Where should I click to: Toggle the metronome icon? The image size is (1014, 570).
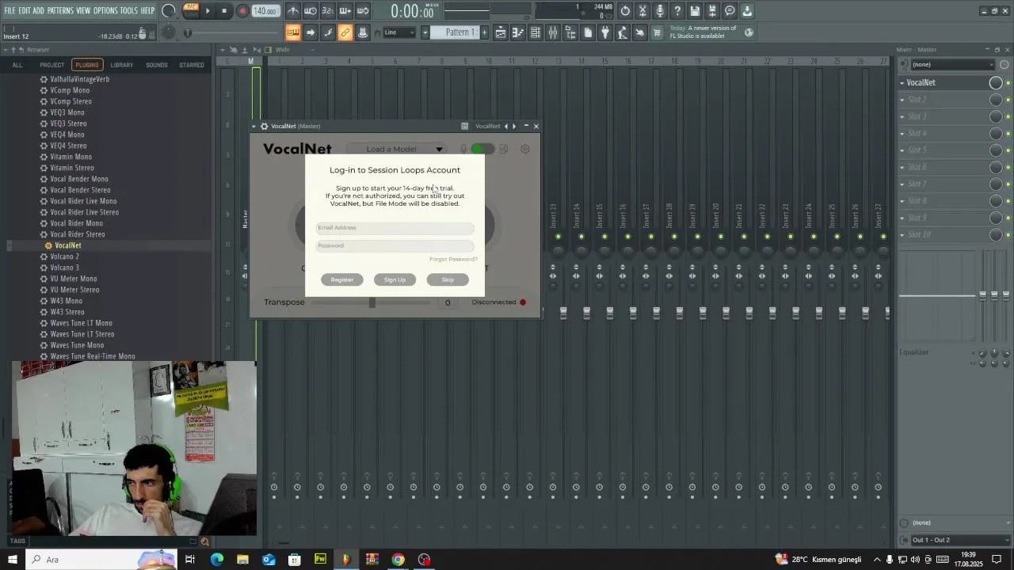[293, 11]
